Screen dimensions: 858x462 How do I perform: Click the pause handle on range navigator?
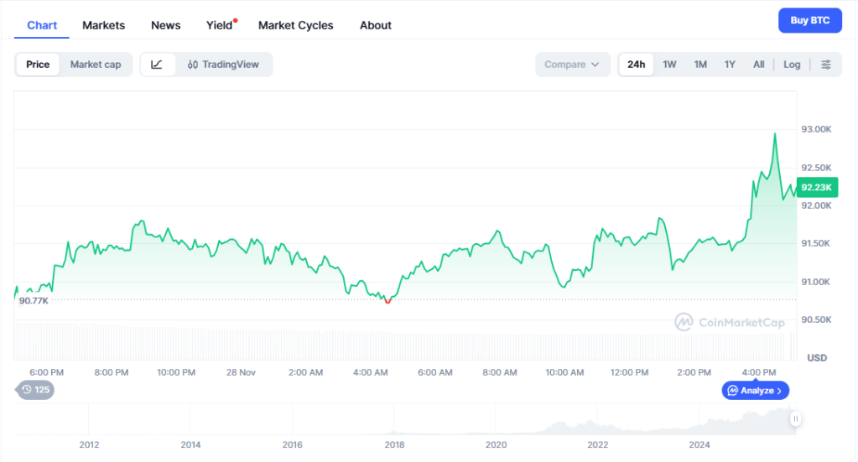pos(795,418)
